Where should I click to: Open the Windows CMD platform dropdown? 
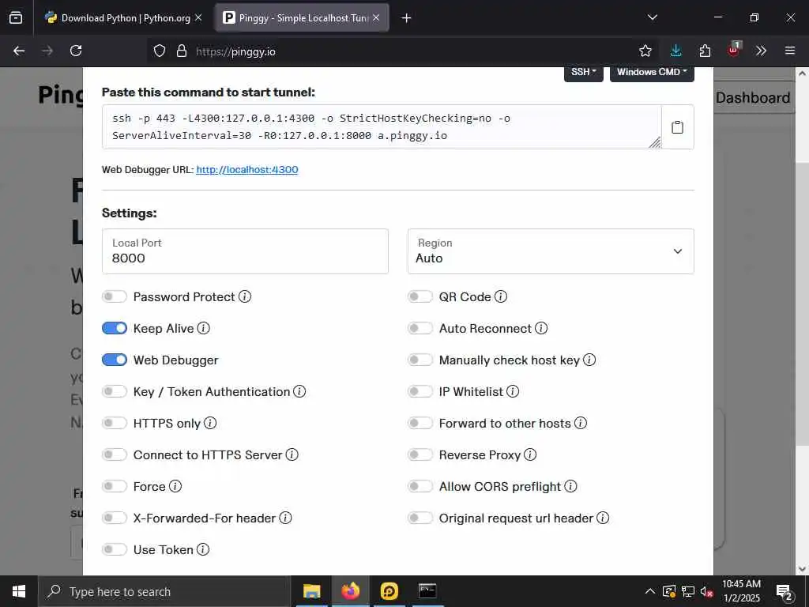tap(652, 72)
